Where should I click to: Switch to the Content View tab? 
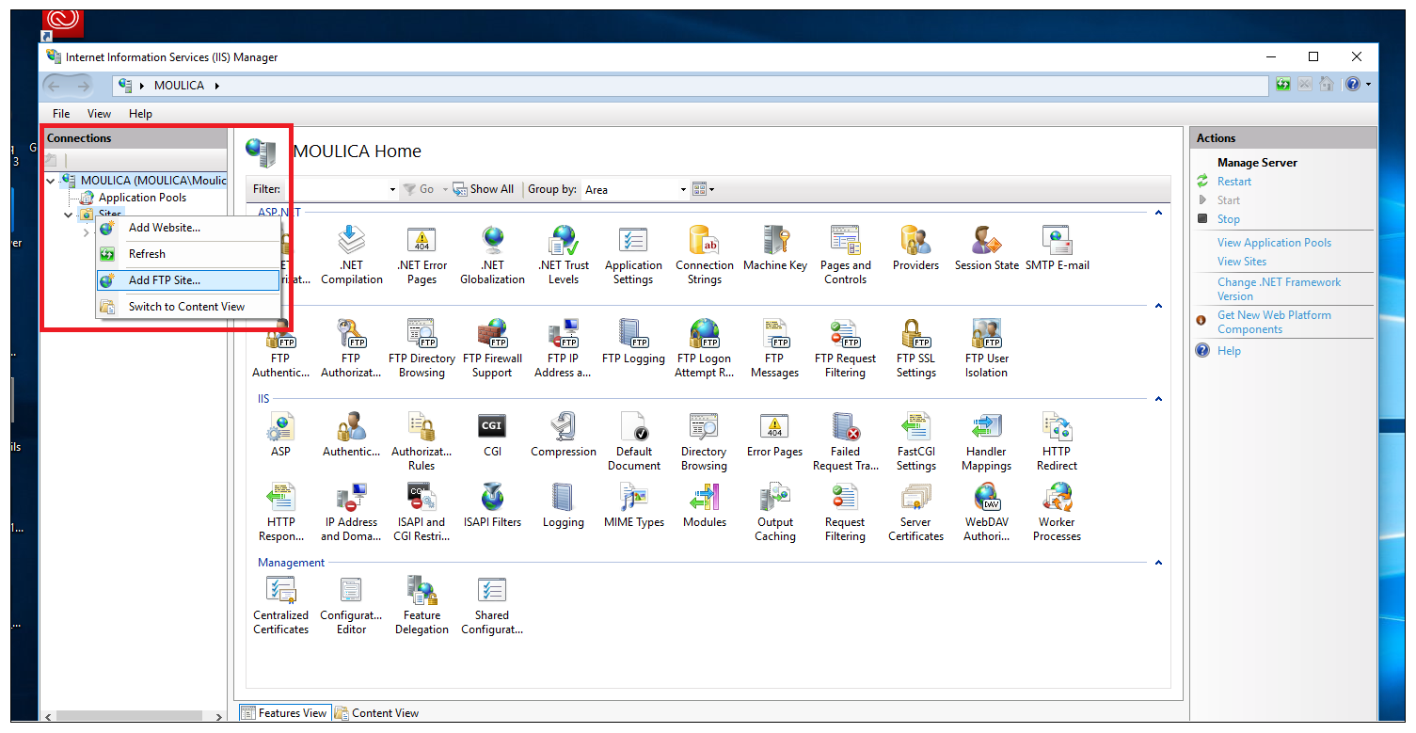377,713
